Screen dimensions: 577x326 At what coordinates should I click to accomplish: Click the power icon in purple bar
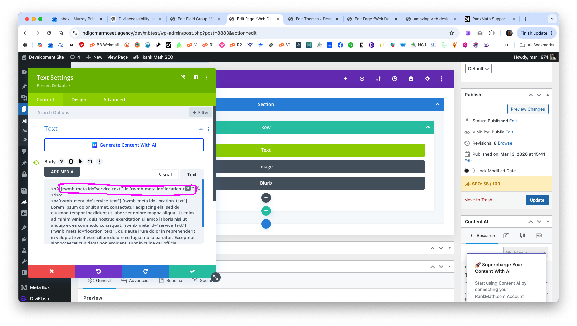pos(362,79)
